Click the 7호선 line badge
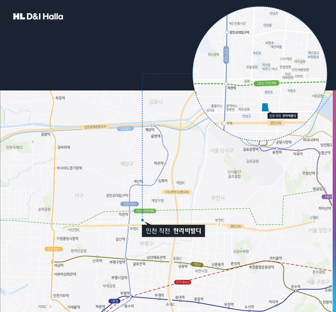 coord(197,264)
